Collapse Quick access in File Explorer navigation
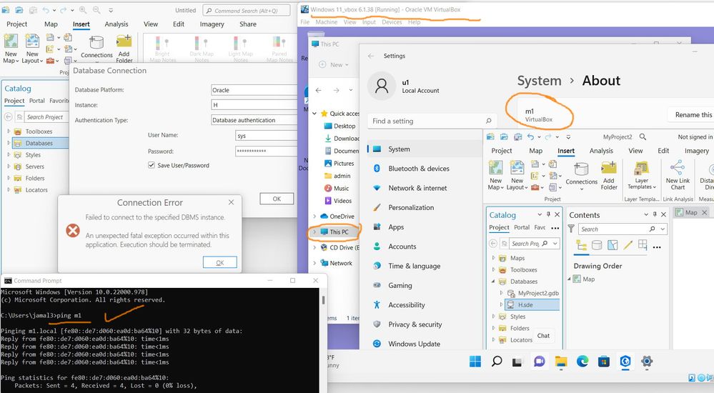Viewport: 714px width, 393px height. click(x=314, y=114)
